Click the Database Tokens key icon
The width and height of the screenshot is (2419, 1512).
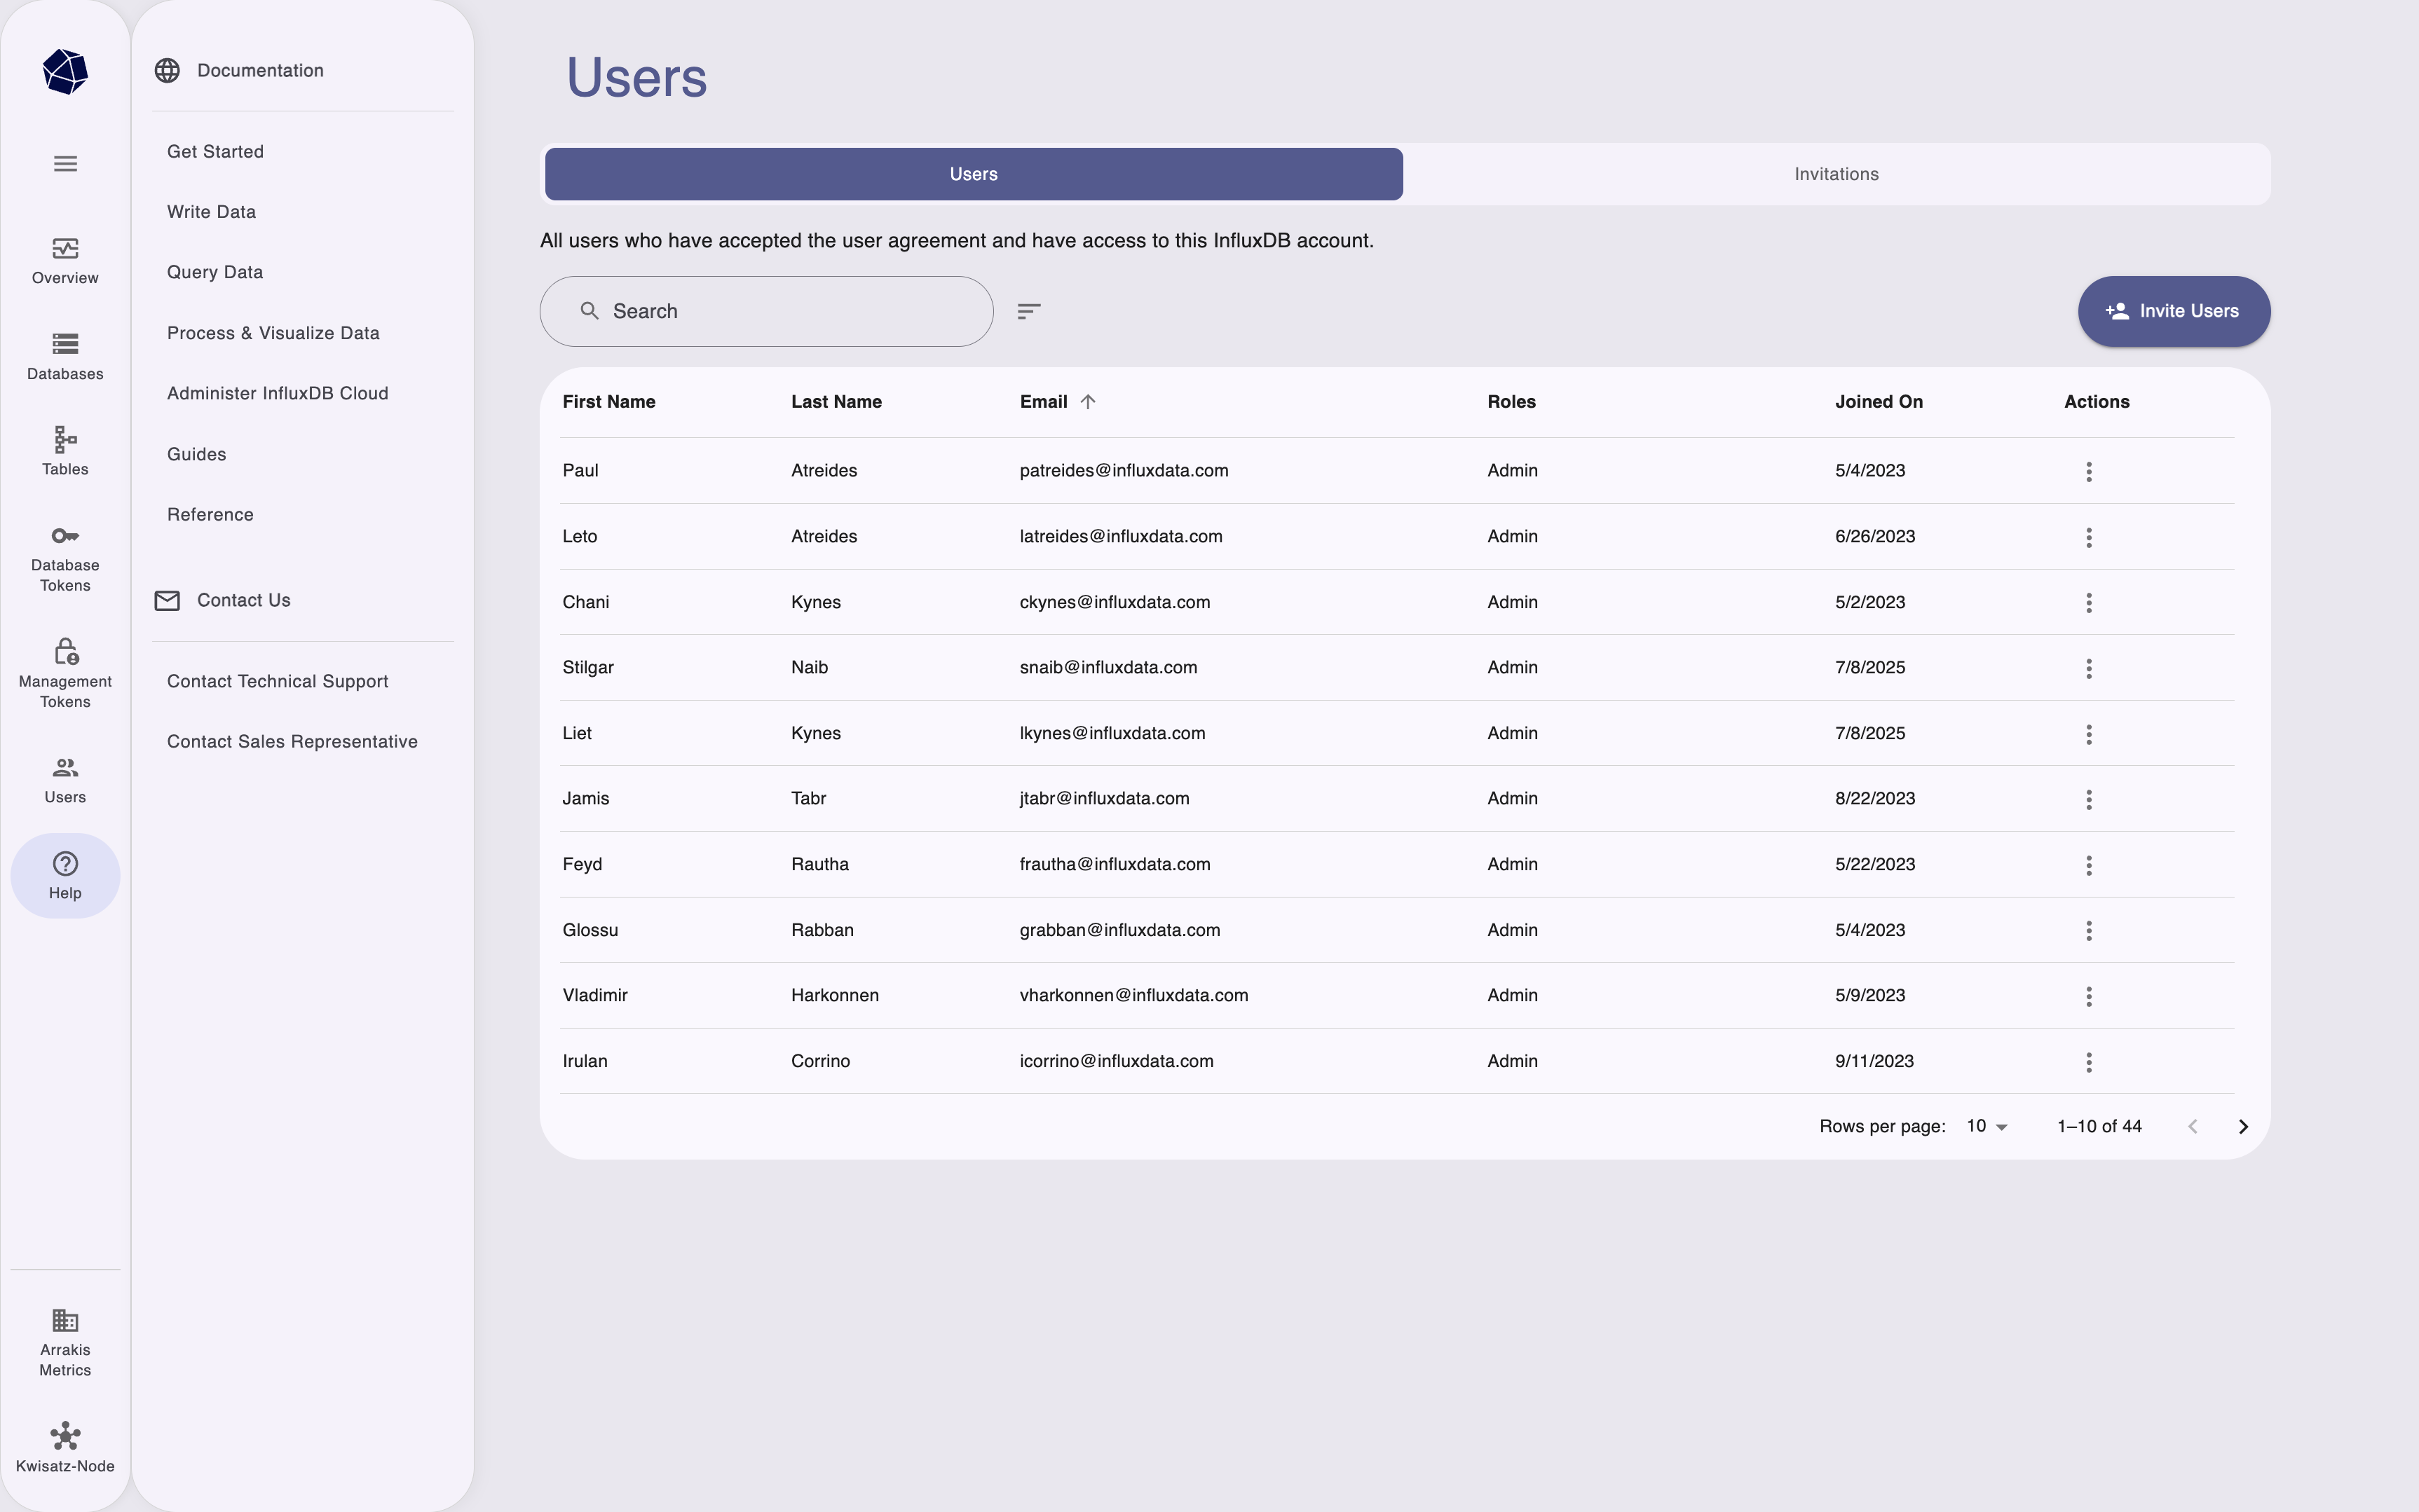tap(64, 537)
